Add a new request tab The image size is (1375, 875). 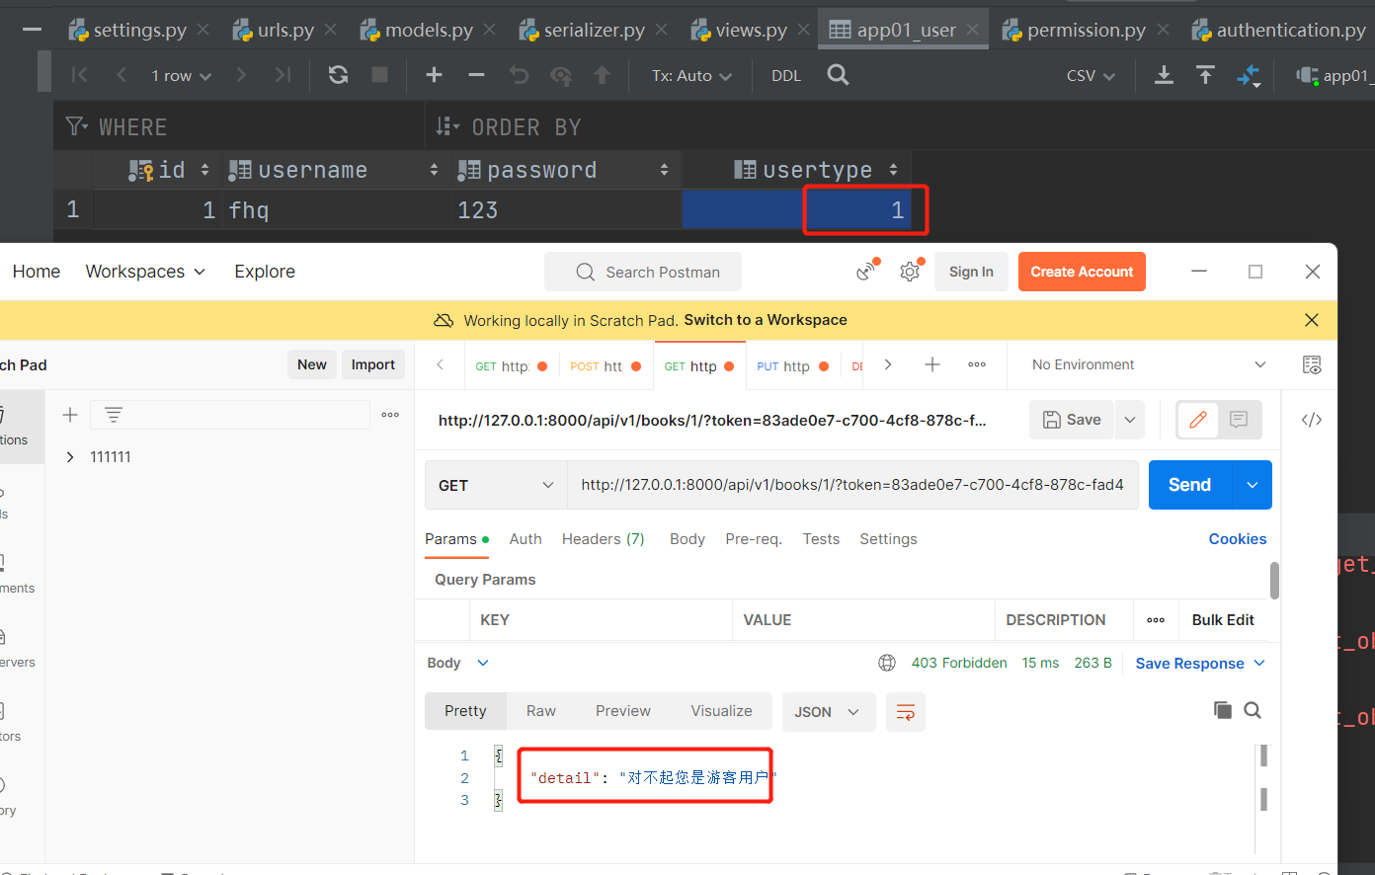click(x=932, y=364)
